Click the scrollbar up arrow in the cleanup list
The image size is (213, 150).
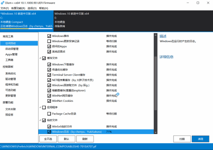(x=155, y=35)
